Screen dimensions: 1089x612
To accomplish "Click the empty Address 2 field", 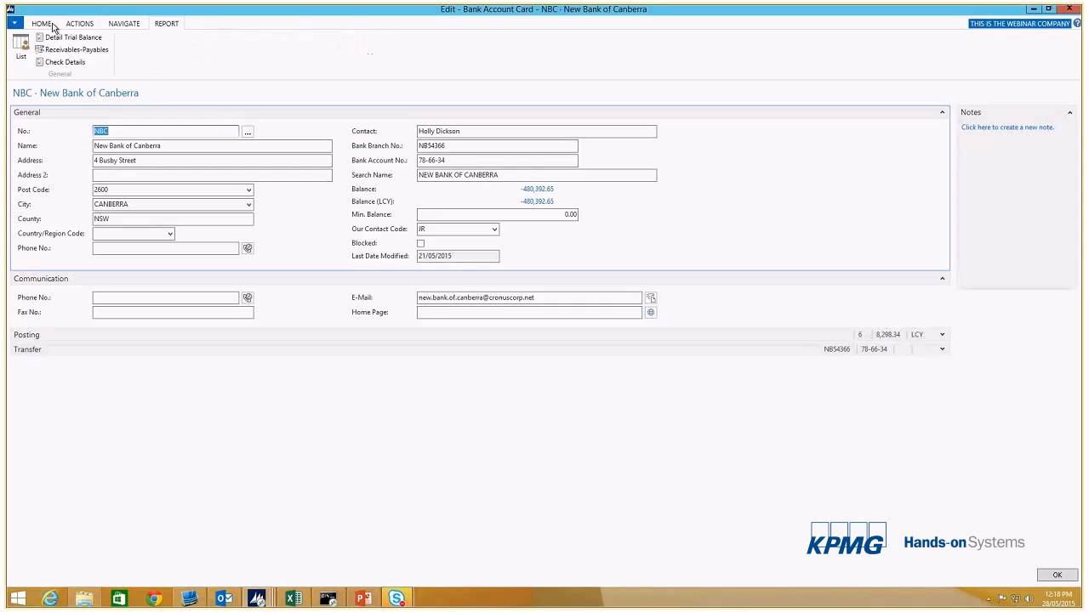I will point(213,175).
